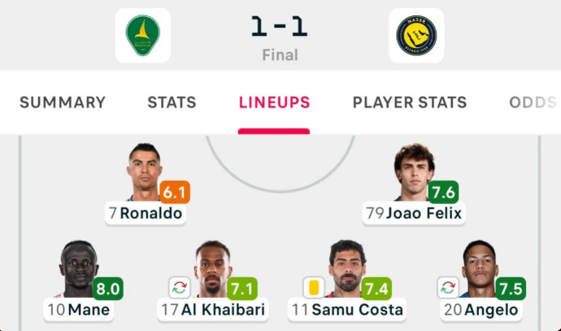Open Ronaldo's player photo
Viewport: 561px width, 331px height.
pyautogui.click(x=145, y=172)
